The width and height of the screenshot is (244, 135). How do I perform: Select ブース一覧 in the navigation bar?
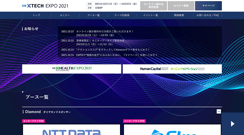coord(93,15)
